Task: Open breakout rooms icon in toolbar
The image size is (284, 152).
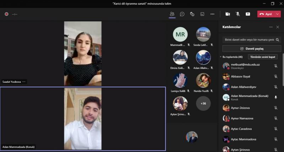Action: [202, 14]
